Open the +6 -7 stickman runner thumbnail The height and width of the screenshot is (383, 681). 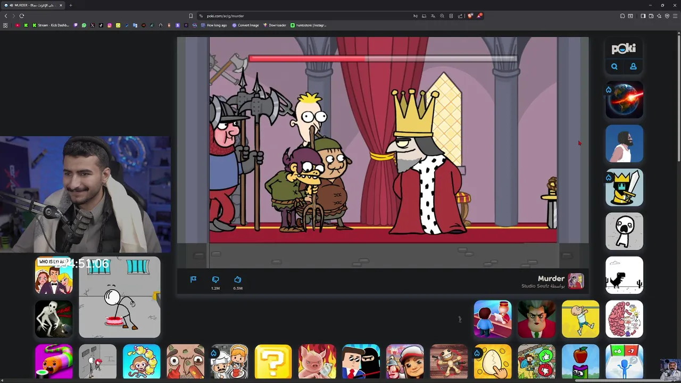(624, 362)
